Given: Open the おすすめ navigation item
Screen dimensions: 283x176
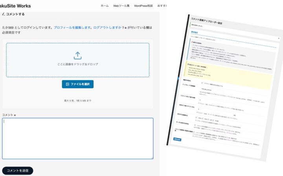Looking at the screenshot, I should (162, 6).
